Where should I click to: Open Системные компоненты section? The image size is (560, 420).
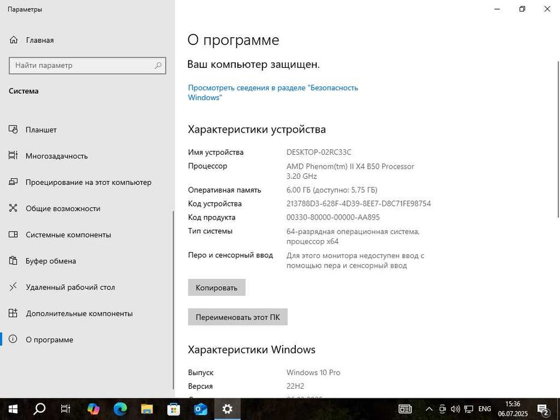[x=88, y=235]
